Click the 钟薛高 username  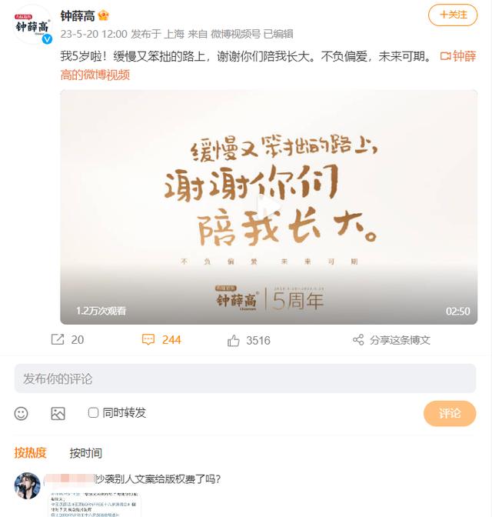(78, 16)
